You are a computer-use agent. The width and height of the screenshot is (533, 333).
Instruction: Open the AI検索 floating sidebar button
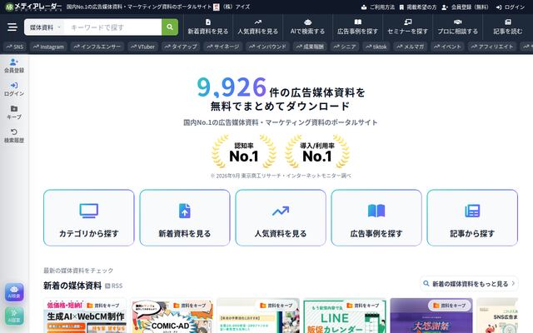pyautogui.click(x=14, y=292)
